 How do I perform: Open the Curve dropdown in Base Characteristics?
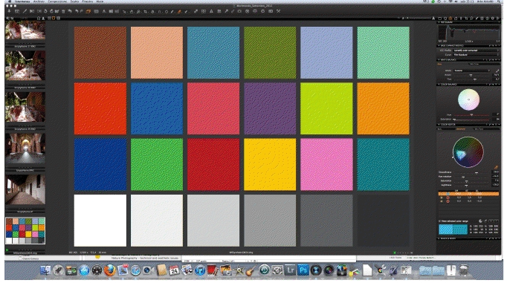point(476,55)
